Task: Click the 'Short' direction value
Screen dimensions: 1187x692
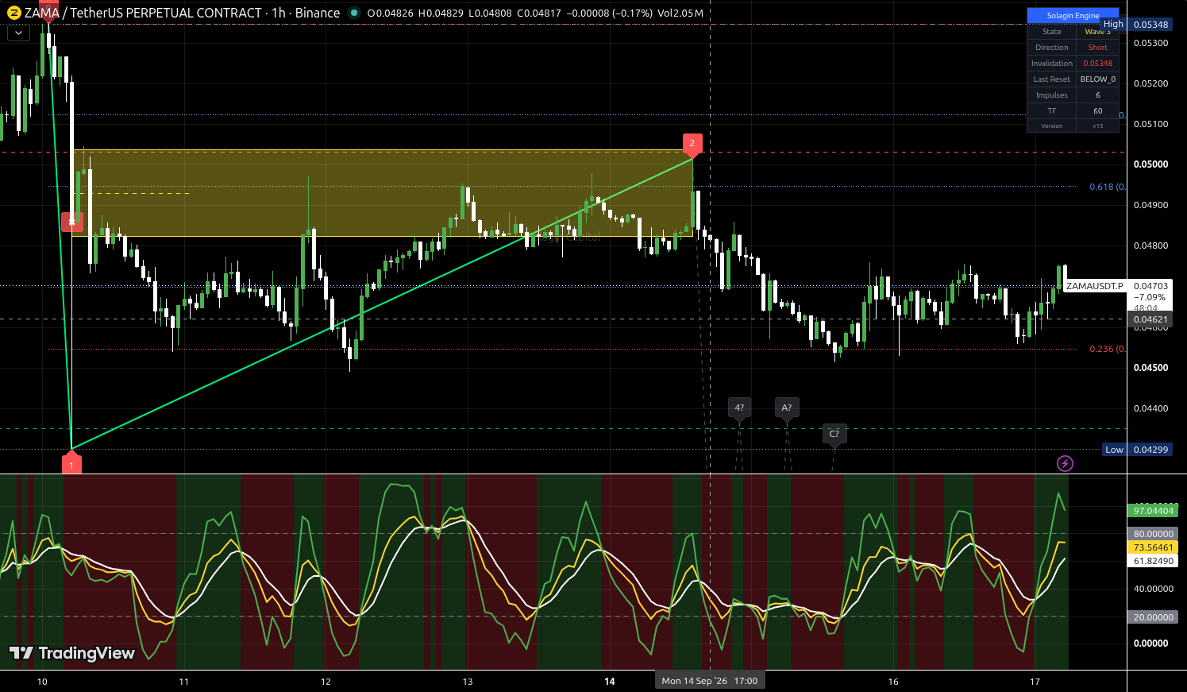Action: [x=1097, y=48]
